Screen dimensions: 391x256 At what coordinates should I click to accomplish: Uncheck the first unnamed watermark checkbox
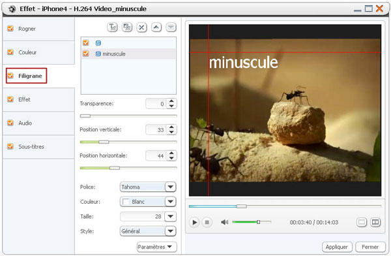point(86,42)
